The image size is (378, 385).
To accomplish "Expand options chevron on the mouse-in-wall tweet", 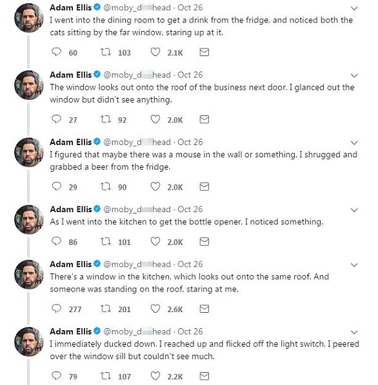I will (354, 143).
